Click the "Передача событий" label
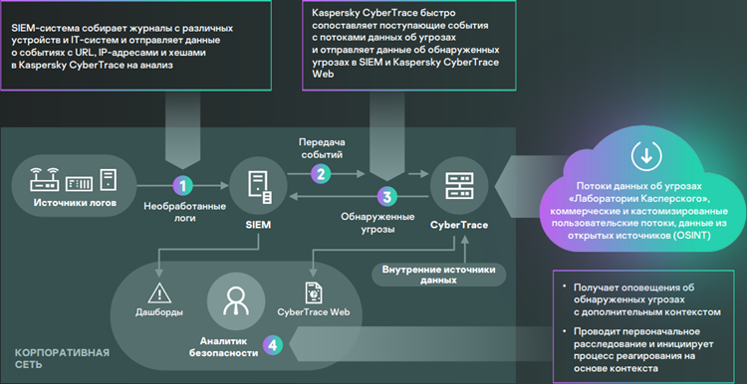747x384 pixels. coord(322,148)
